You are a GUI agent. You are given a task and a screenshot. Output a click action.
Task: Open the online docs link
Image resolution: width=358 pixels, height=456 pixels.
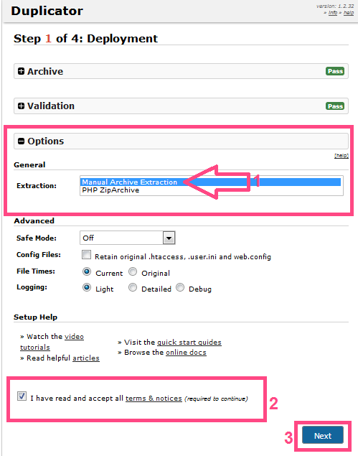[186, 353]
